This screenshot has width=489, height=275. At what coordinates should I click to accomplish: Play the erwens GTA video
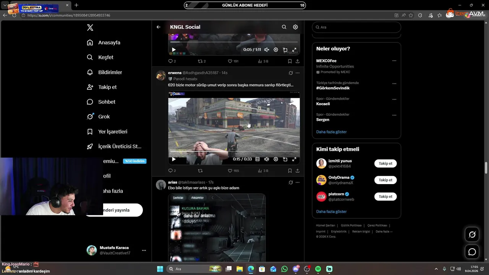pyautogui.click(x=174, y=159)
